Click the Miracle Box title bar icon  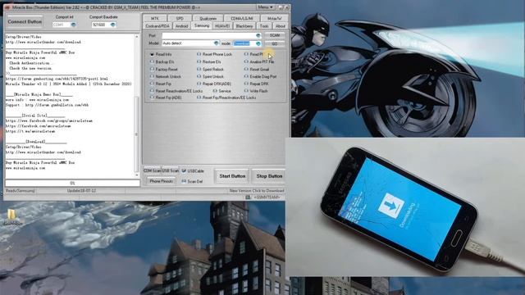7,7
